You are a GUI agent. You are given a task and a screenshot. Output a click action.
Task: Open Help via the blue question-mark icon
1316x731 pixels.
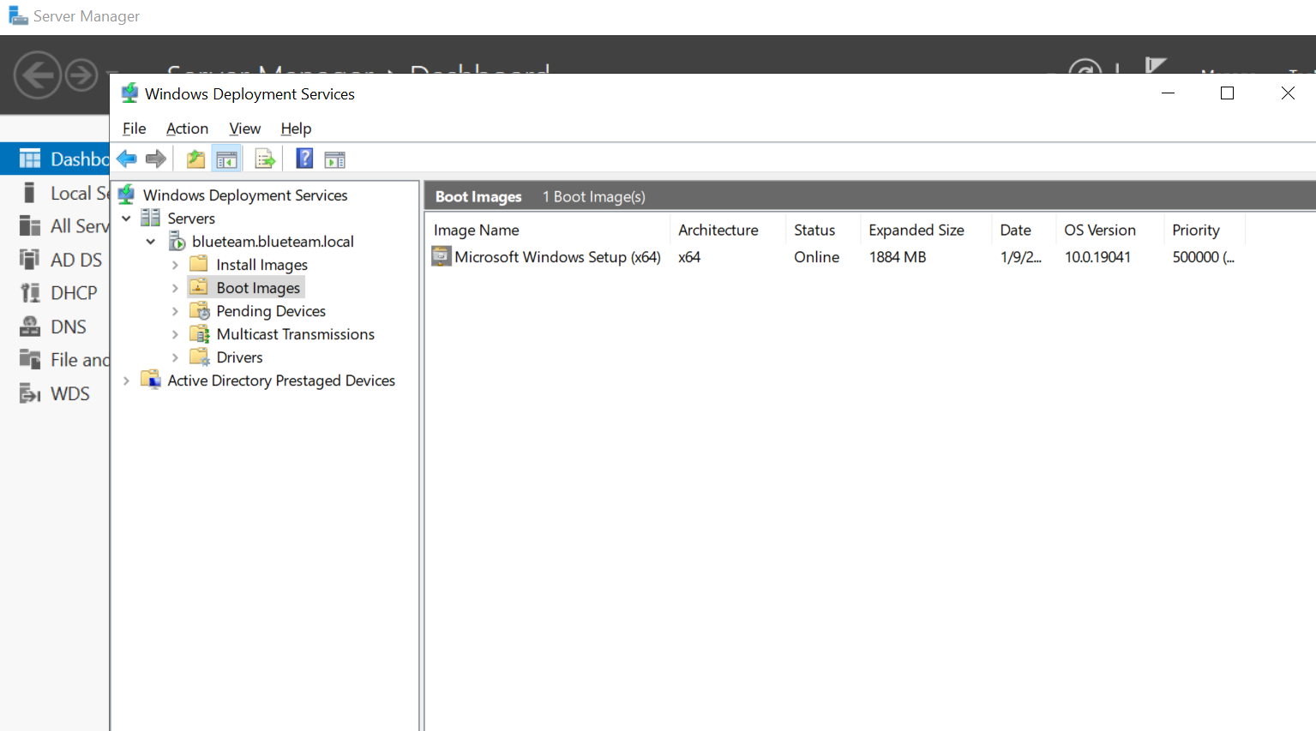tap(304, 159)
